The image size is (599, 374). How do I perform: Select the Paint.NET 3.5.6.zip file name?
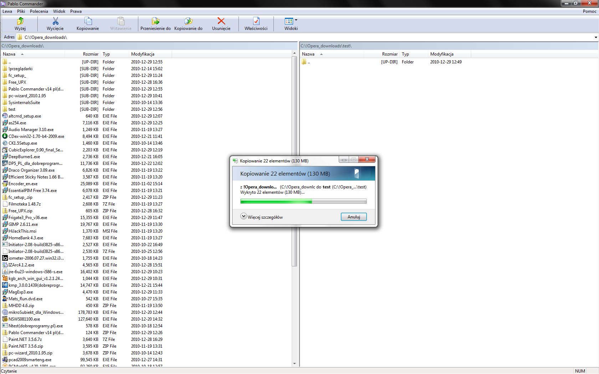(x=26, y=346)
